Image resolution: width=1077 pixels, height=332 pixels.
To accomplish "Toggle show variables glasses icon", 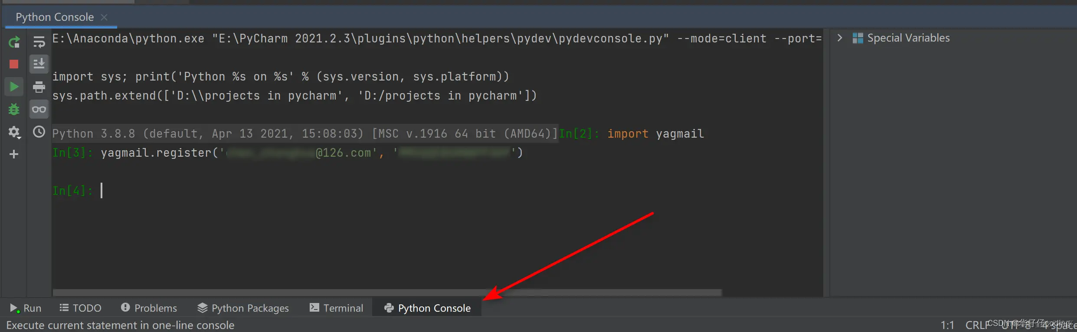I will (39, 109).
